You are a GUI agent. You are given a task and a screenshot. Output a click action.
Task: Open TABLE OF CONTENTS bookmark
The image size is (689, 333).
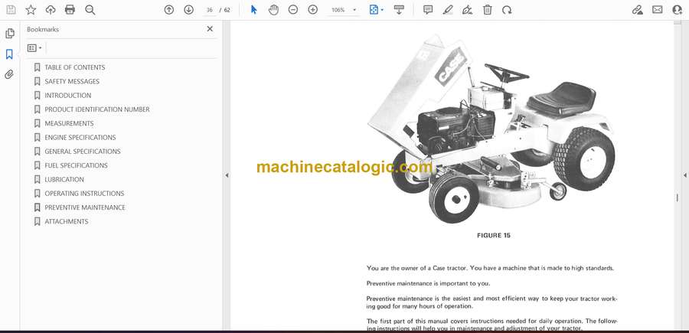75,67
